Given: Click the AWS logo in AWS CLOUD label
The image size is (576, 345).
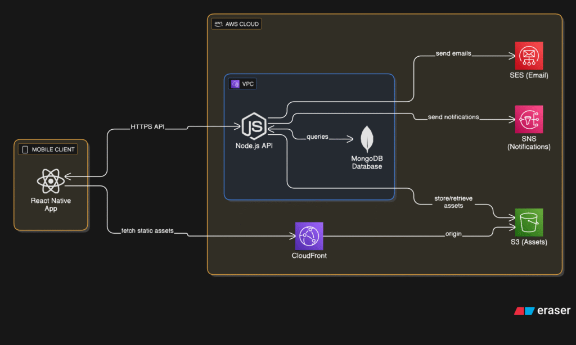Looking at the screenshot, I should tap(219, 24).
